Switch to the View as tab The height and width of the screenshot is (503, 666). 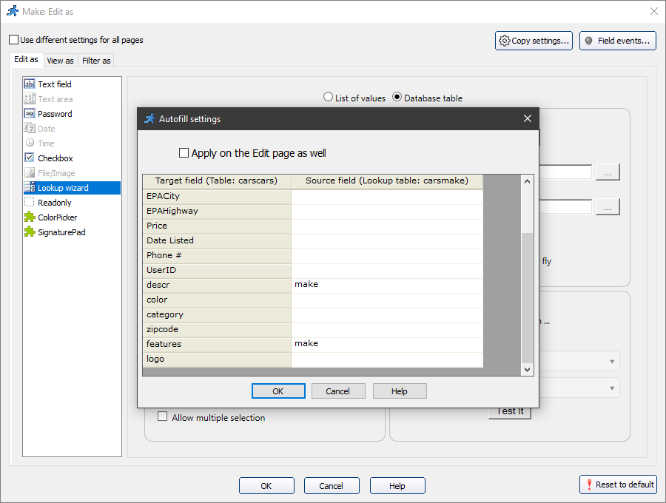coord(60,60)
